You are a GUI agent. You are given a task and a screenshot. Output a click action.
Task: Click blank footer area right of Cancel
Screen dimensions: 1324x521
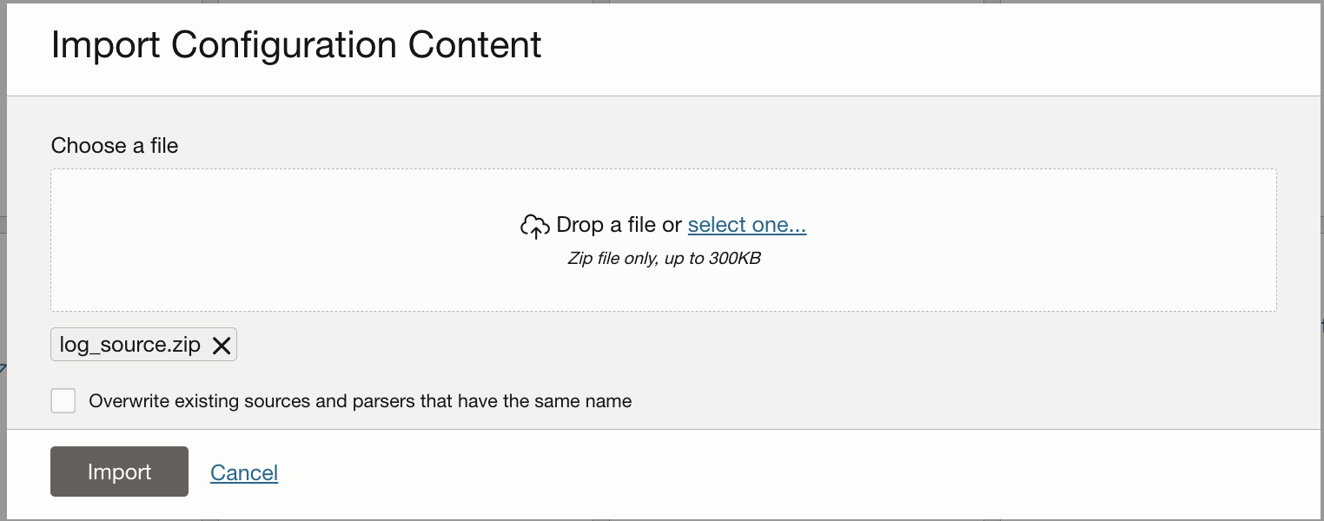click(782, 472)
